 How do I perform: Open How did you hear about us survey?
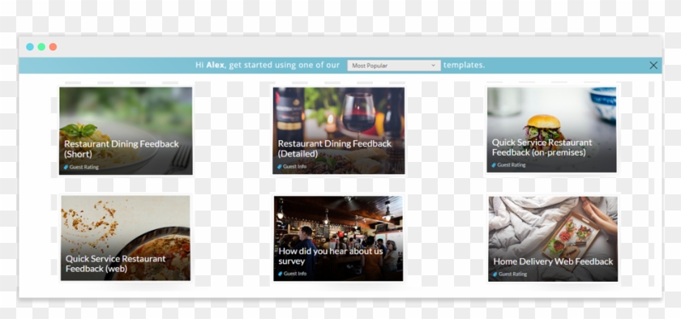click(x=338, y=238)
